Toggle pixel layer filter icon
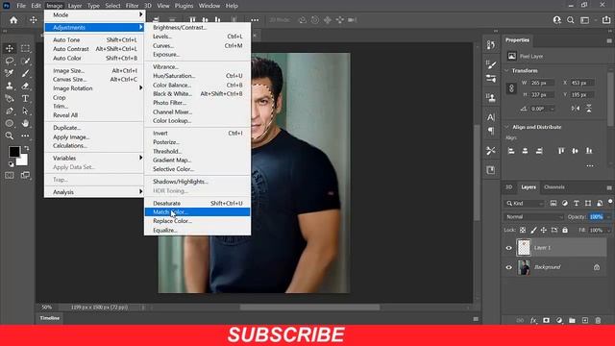This screenshot has height=346, width=615. 553,203
